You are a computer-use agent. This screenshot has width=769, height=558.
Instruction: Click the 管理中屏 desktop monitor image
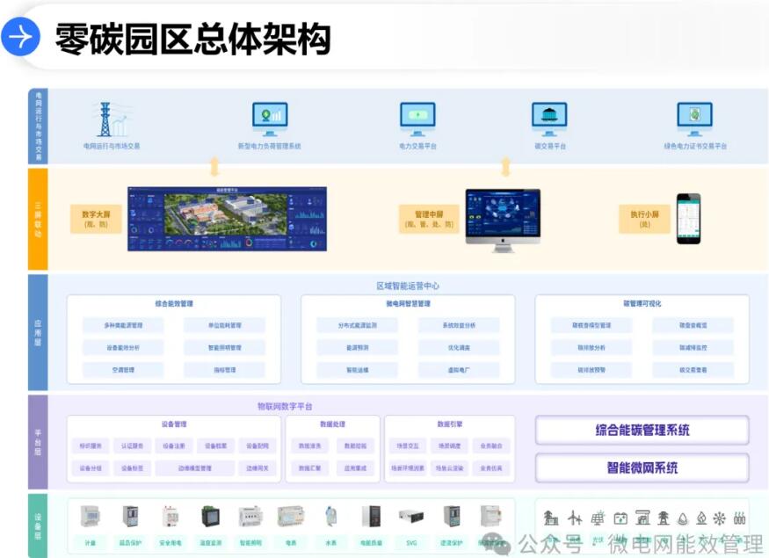[x=503, y=218]
